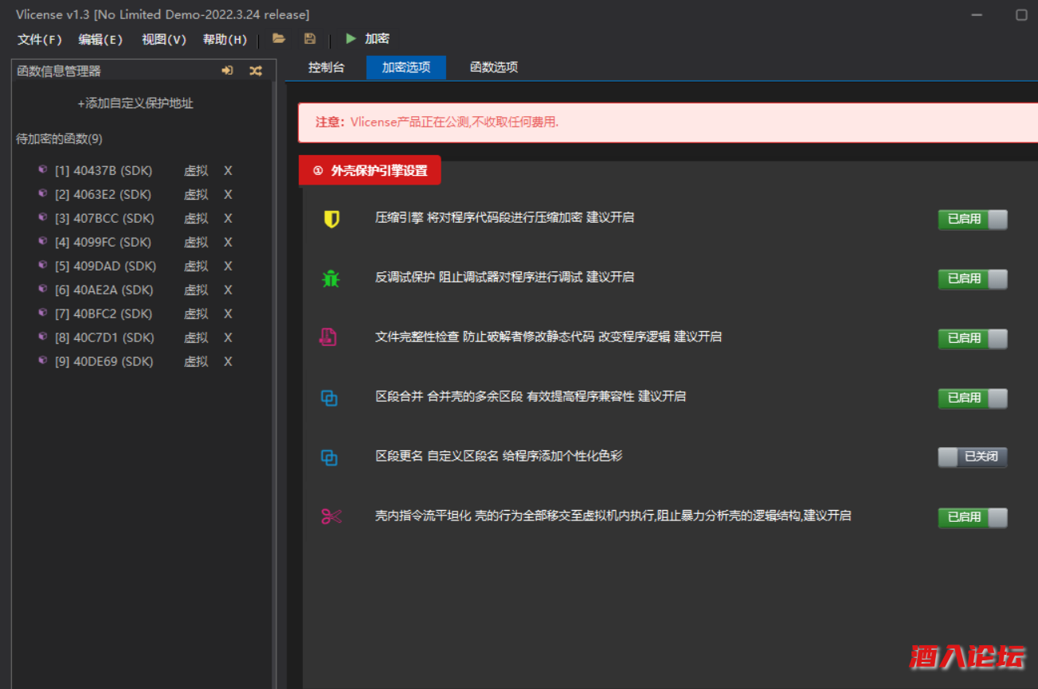The image size is (1038, 689).
Task: Open the 文件(F) menu
Action: click(40, 39)
